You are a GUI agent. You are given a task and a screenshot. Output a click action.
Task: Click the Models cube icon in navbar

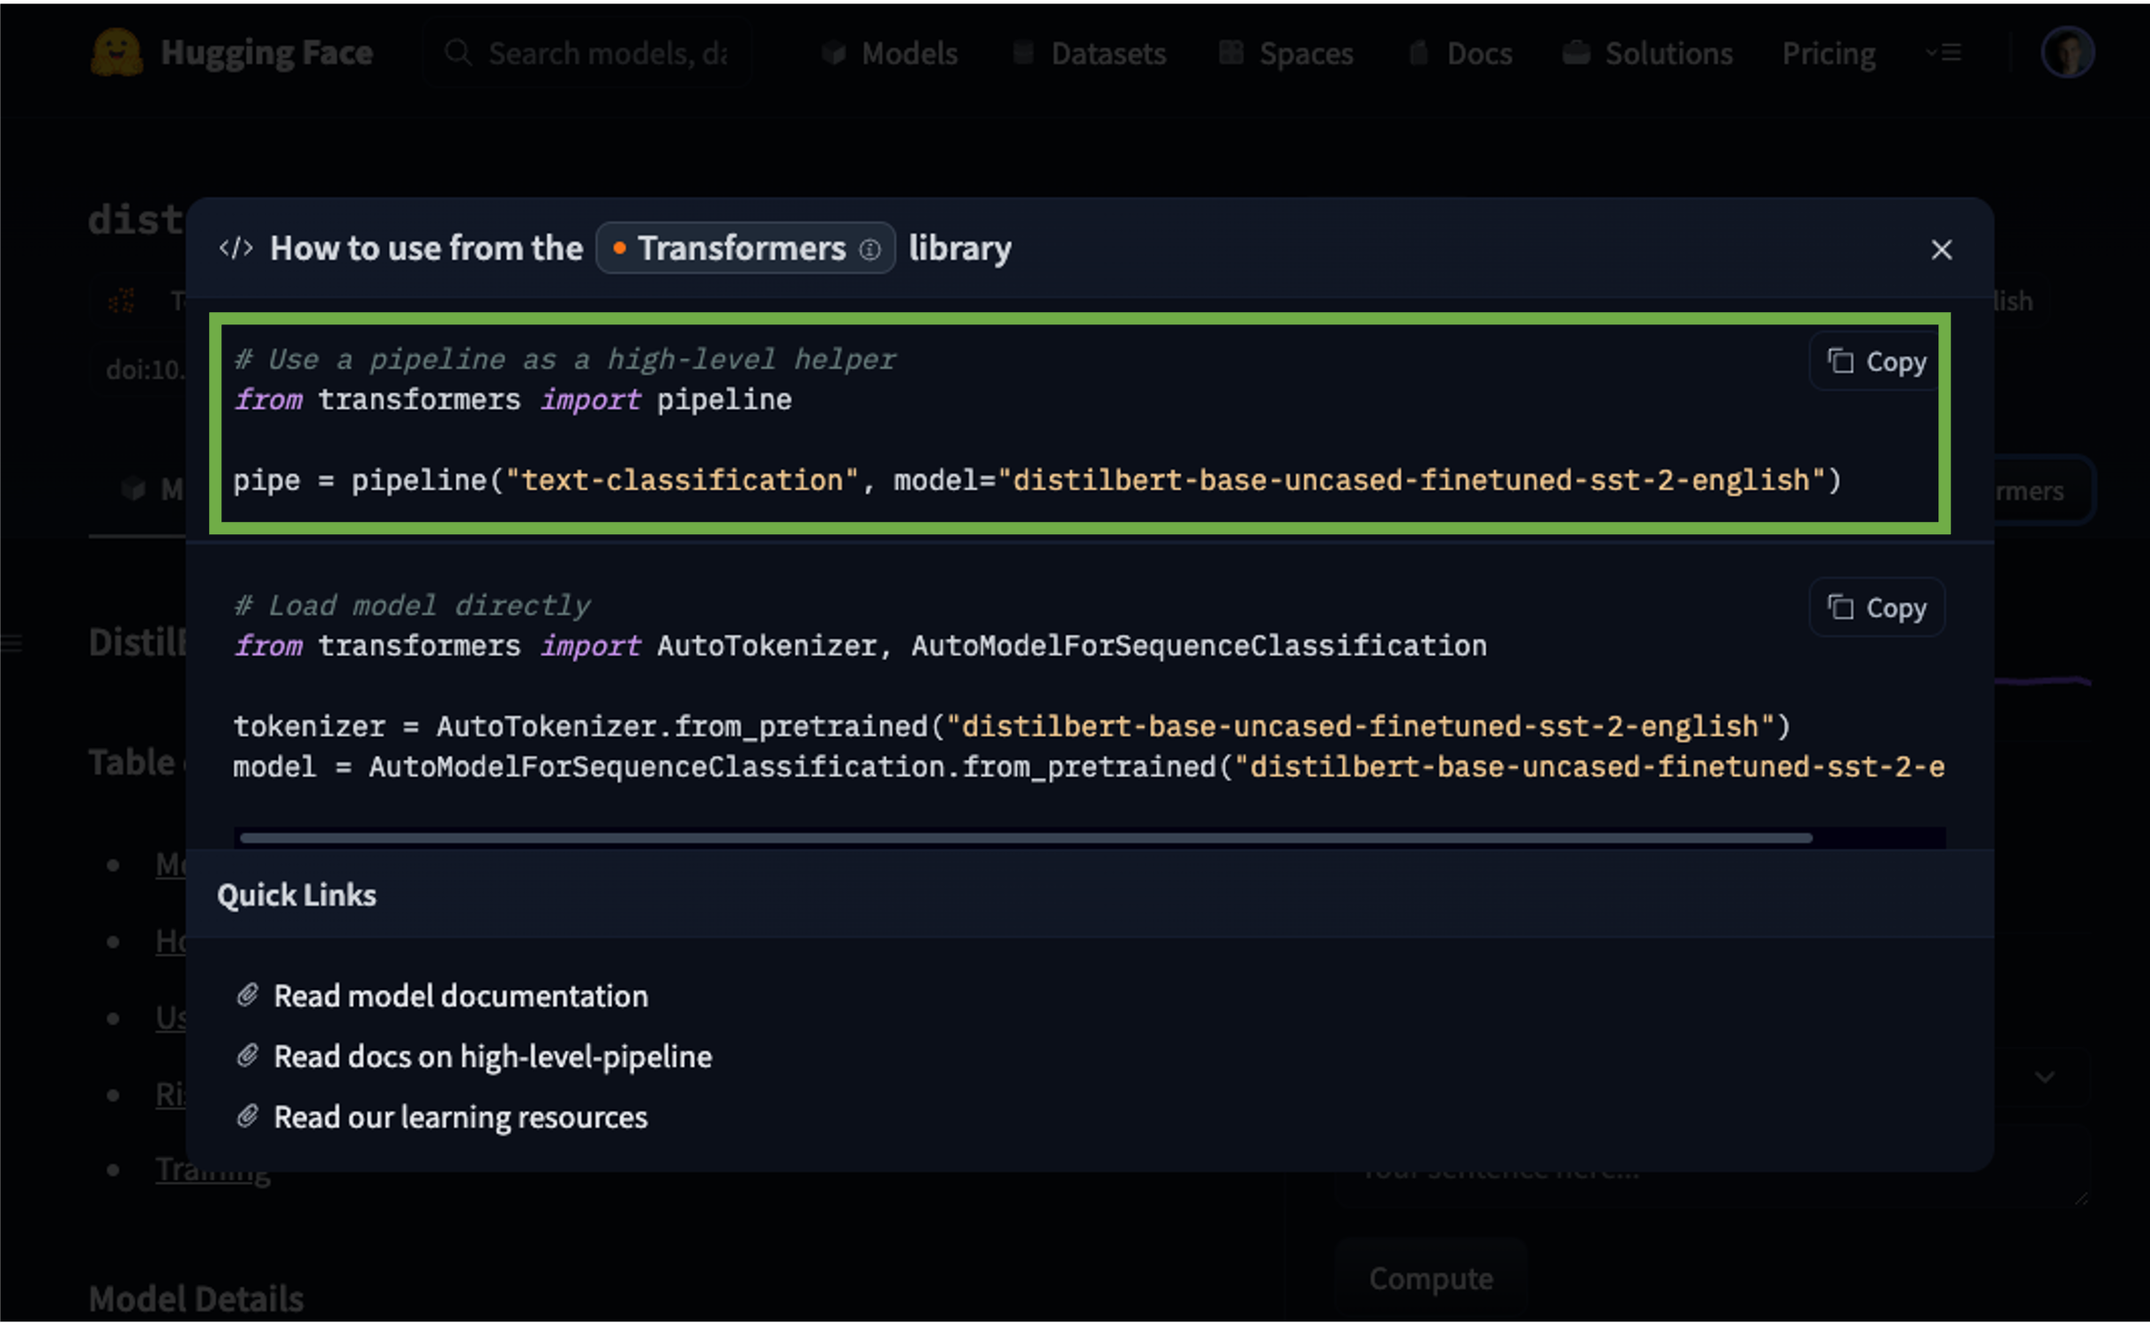833,53
